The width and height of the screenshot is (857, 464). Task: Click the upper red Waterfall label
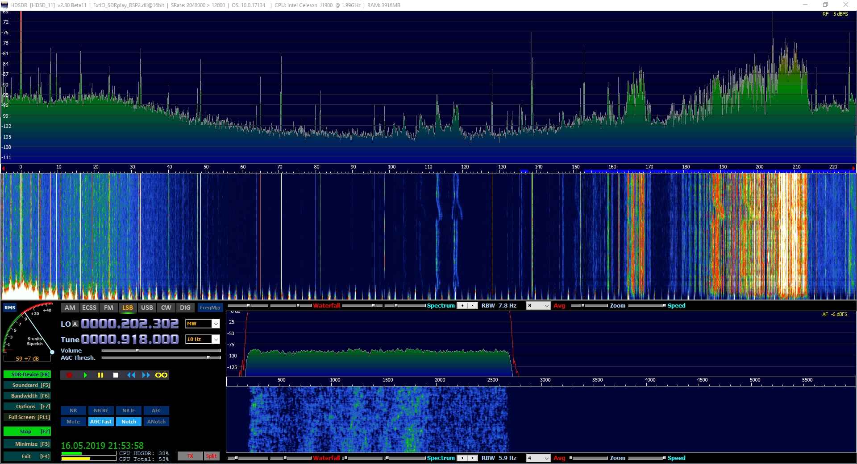pos(326,306)
